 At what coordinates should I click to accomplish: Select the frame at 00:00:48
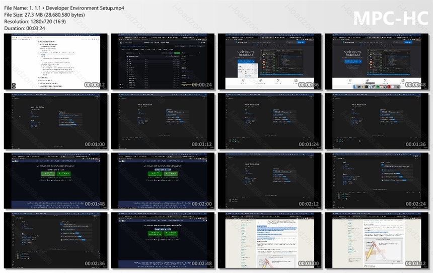[x=377, y=61]
